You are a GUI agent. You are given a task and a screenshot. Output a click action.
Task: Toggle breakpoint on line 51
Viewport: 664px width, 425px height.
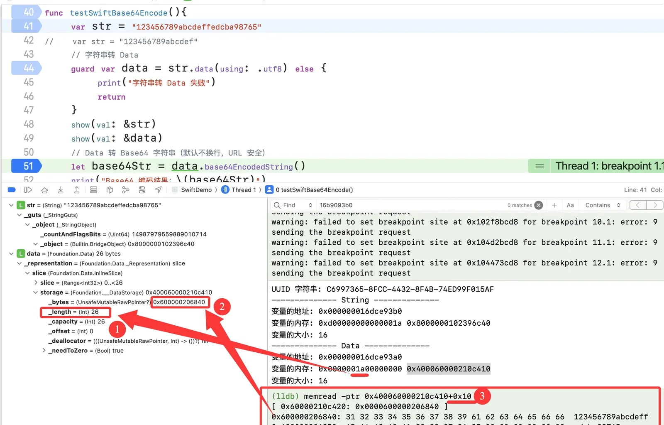[x=26, y=166]
